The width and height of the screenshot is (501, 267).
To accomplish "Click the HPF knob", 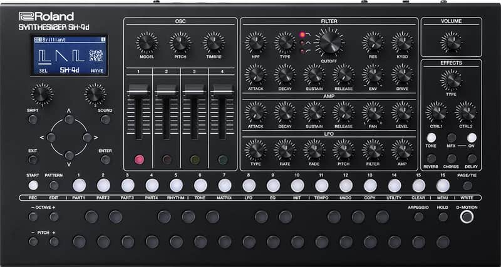I will coord(256,43).
